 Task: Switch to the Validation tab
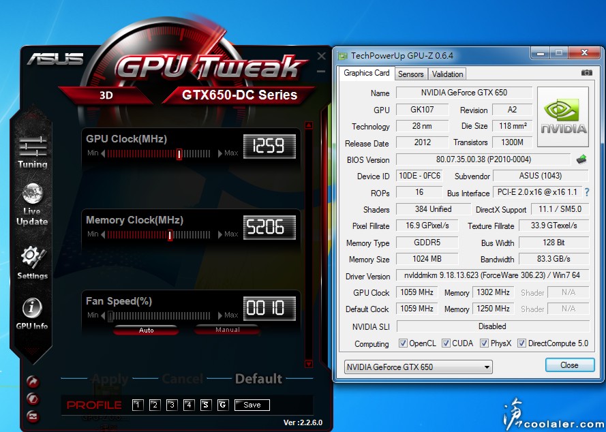[x=447, y=74]
